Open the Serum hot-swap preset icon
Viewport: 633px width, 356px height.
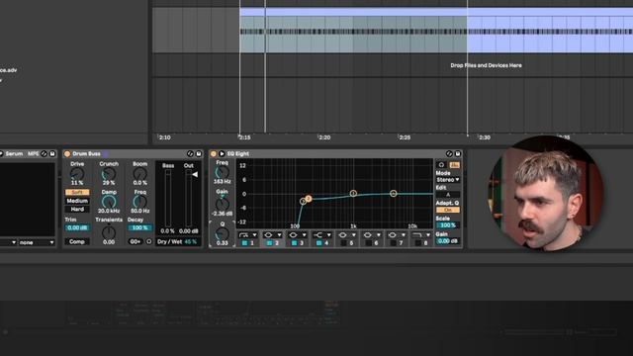pos(44,154)
